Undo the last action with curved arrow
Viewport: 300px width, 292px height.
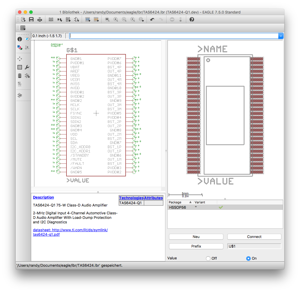pyautogui.click(x=152, y=19)
